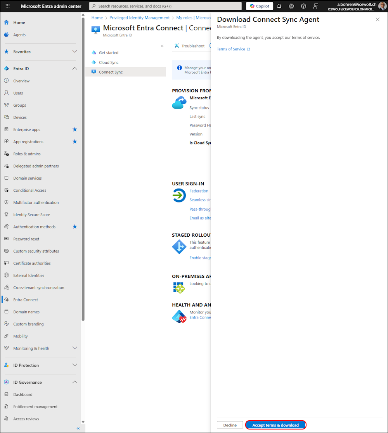Click the Conditional Access icon

(7, 190)
